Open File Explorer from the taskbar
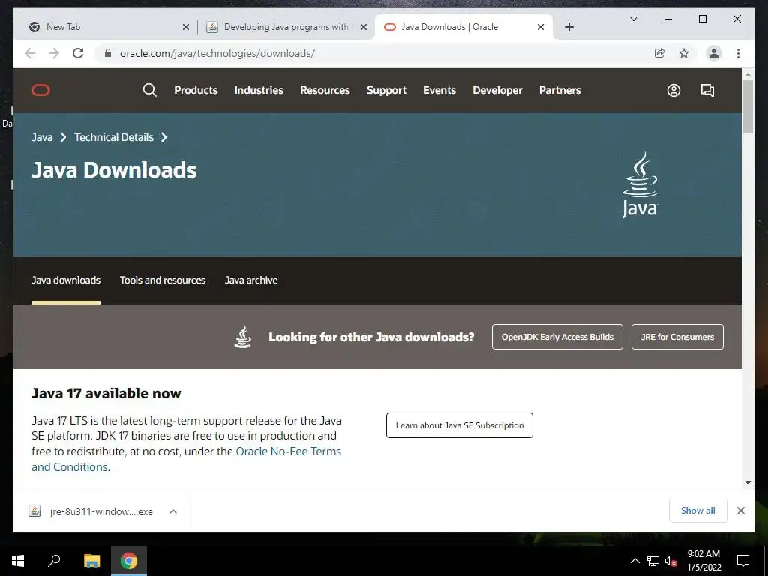The image size is (768, 576). point(91,561)
